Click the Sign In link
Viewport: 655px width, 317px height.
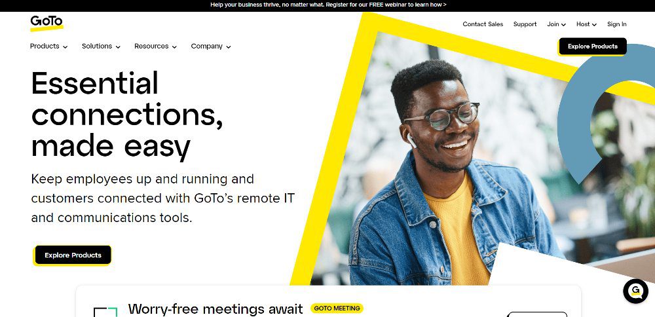(x=616, y=24)
